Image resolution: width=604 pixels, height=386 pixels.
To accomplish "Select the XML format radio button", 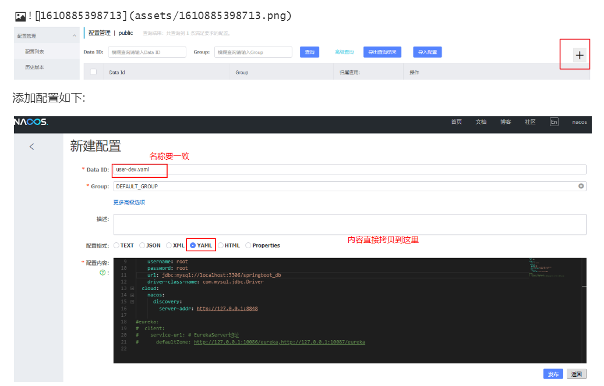I will point(169,245).
